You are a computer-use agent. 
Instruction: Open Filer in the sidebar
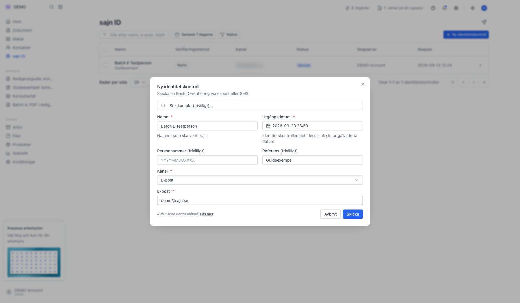click(14, 136)
